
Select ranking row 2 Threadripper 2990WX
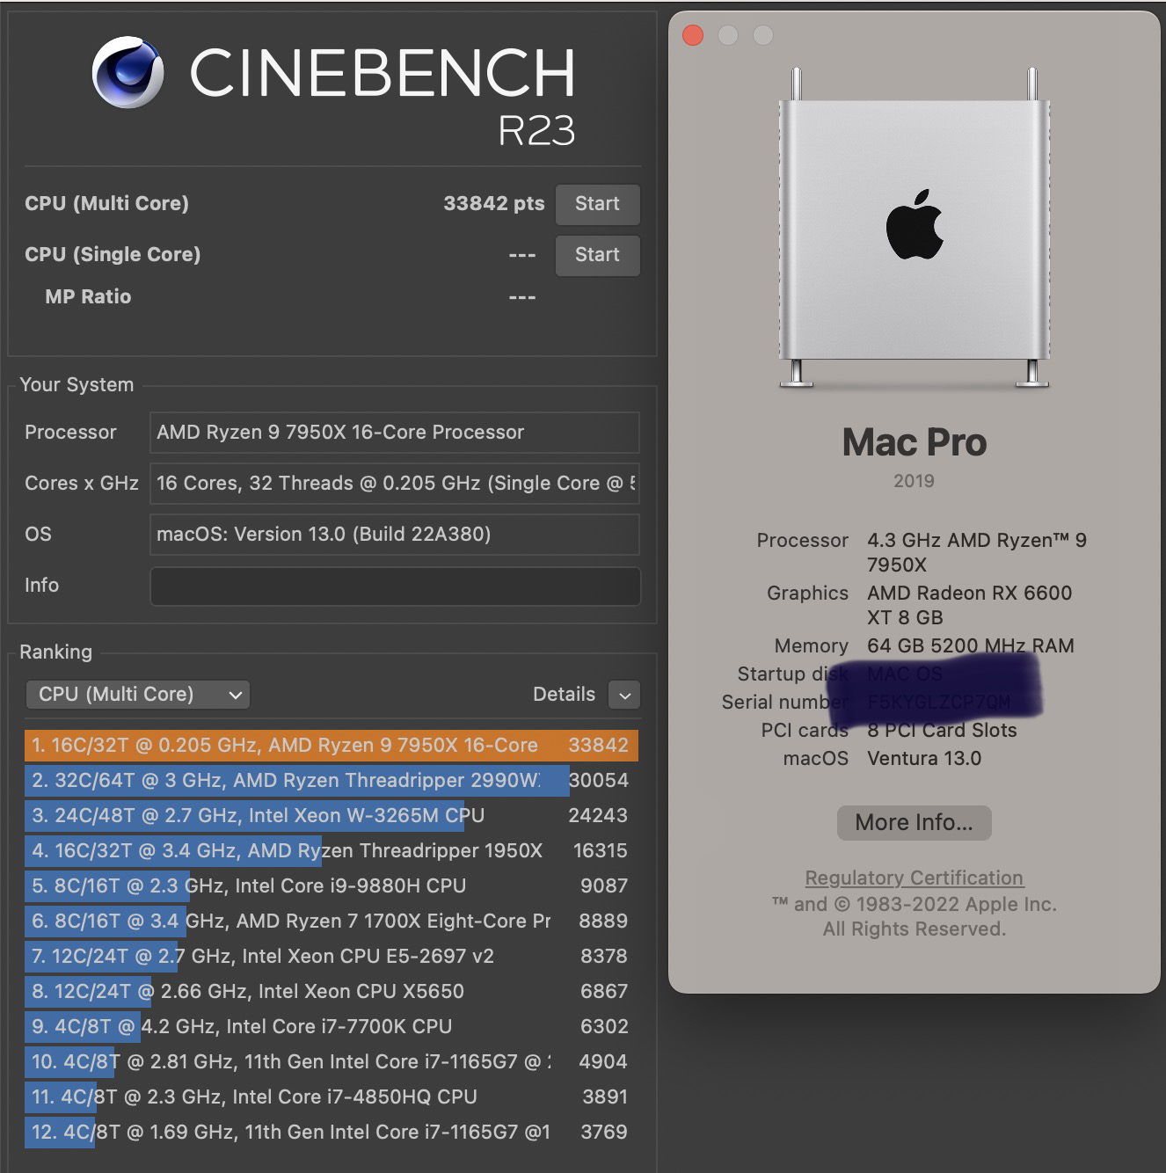point(332,781)
